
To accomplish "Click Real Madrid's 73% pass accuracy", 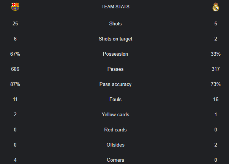I will pos(216,84).
